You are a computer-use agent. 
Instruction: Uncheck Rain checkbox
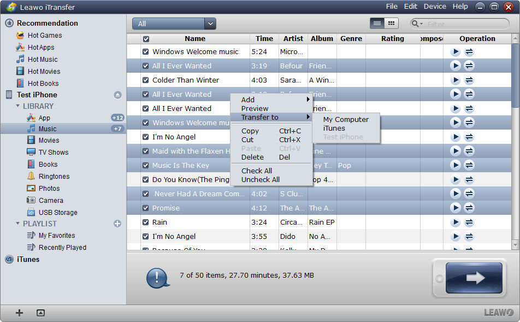click(146, 223)
